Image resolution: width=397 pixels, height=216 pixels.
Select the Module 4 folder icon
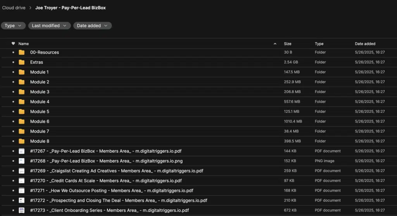[22, 102]
